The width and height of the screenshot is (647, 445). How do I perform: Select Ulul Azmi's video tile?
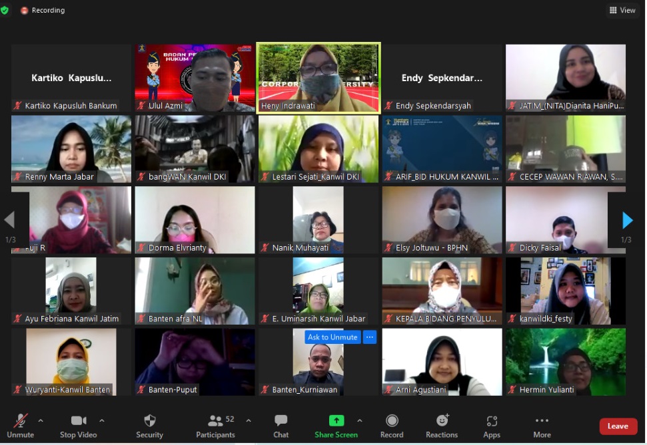[195, 78]
